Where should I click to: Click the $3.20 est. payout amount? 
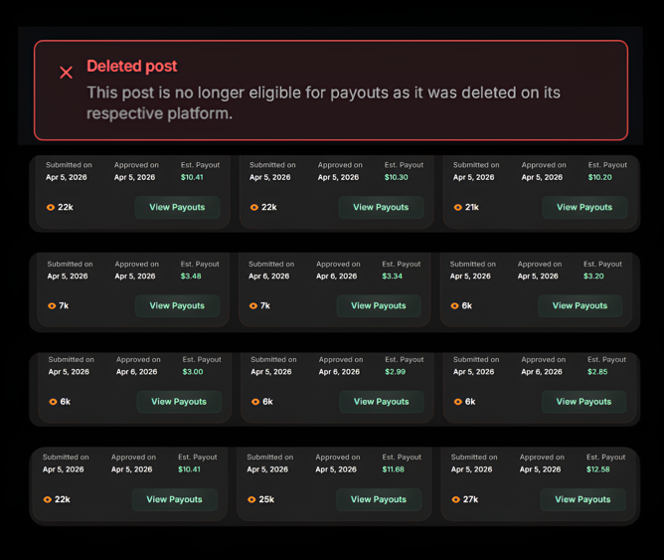click(593, 277)
